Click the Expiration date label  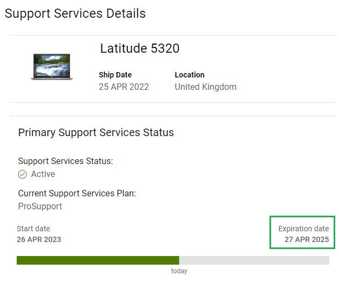click(x=303, y=229)
